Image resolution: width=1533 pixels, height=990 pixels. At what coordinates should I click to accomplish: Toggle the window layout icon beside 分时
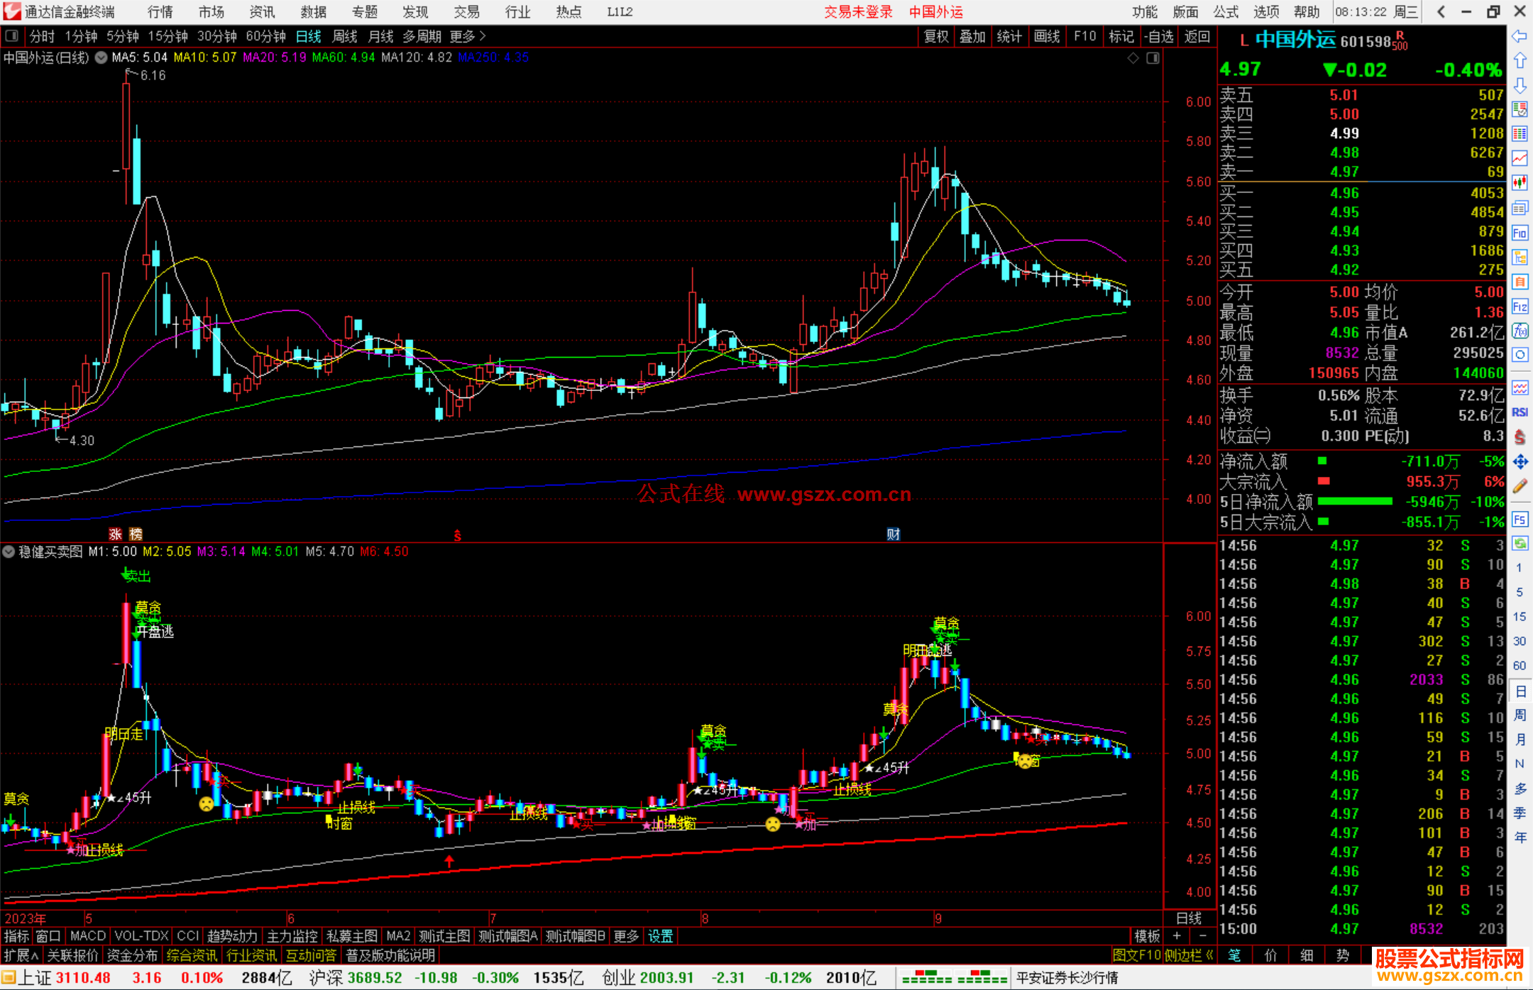12,36
